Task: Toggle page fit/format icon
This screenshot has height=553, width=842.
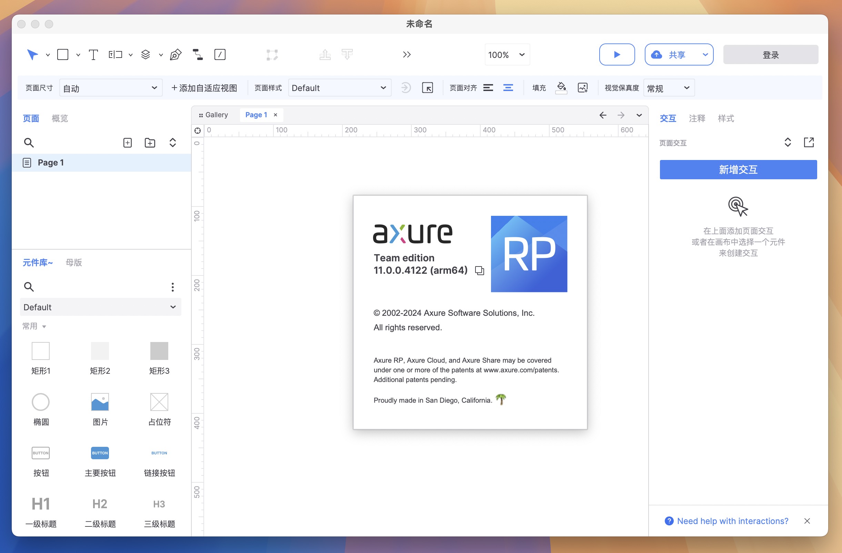Action: (428, 88)
